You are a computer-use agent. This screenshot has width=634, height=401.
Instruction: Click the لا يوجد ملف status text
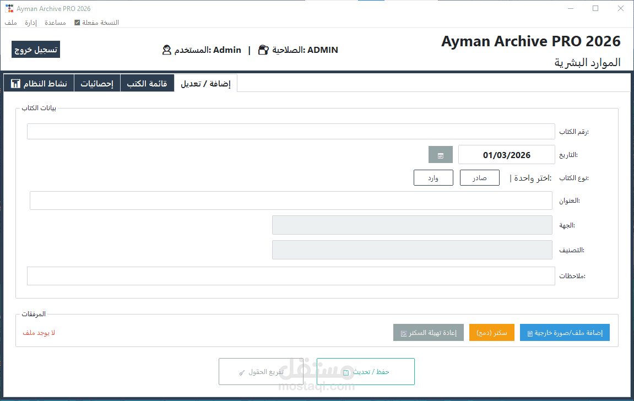(39, 333)
